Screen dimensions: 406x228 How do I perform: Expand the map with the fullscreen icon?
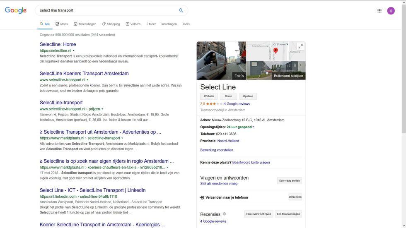click(x=301, y=46)
